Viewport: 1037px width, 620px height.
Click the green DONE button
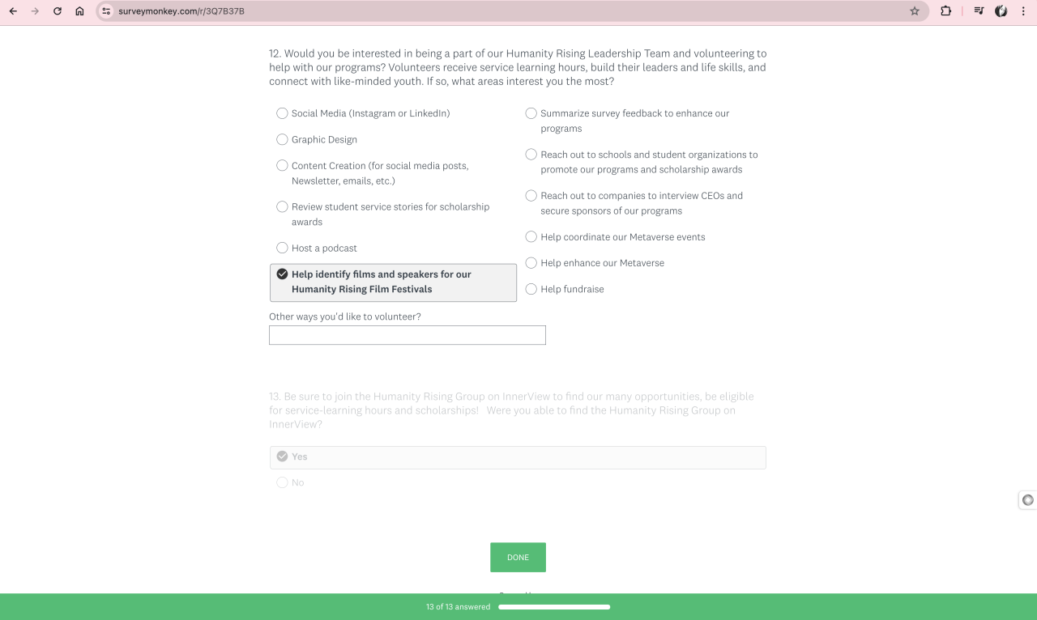pyautogui.click(x=518, y=558)
